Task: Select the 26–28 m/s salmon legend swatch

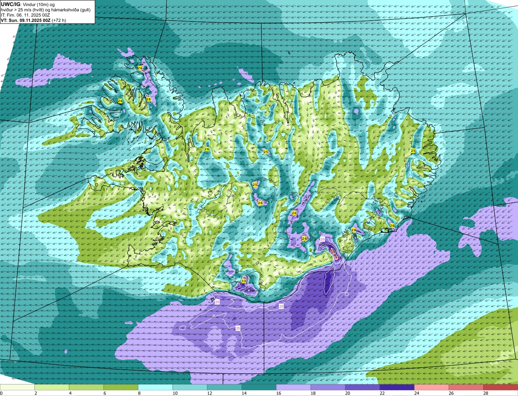Action: pos(466,387)
